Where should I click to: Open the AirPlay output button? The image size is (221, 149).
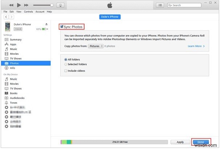click(60, 5)
